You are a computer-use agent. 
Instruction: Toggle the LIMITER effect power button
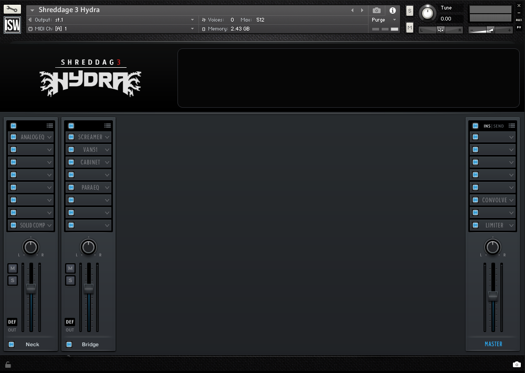click(476, 225)
